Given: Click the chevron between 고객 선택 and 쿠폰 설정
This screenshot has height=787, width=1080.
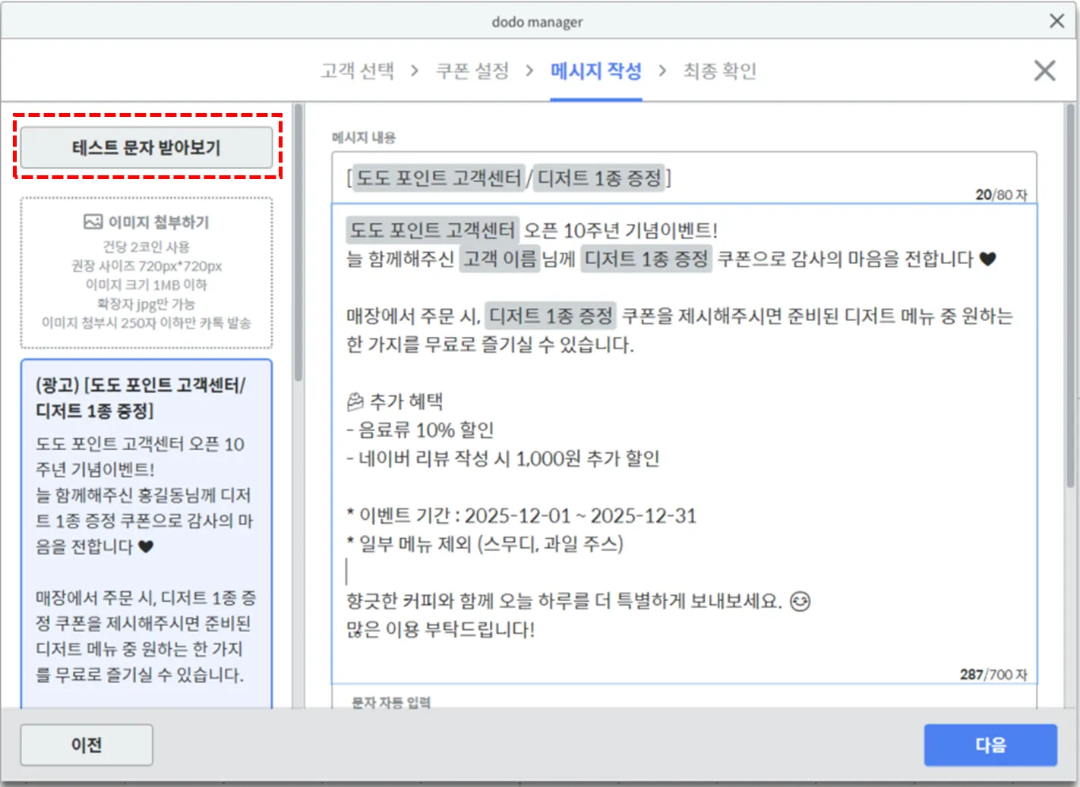Looking at the screenshot, I should [415, 71].
